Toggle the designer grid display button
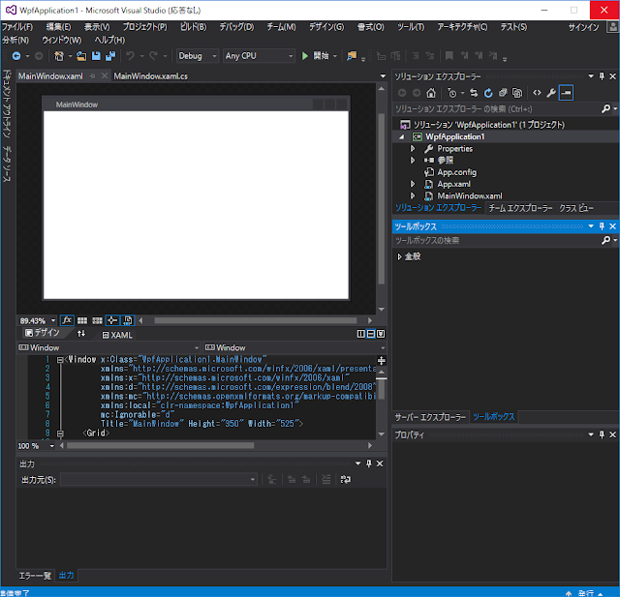 82,320
